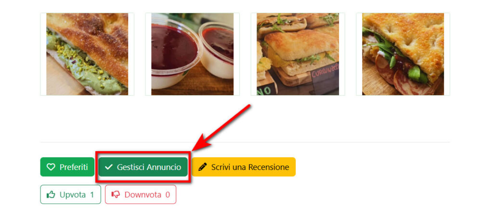Click the checkmark icon beside Gestisci Annuncio
This screenshot has width=493, height=218.
pos(109,167)
